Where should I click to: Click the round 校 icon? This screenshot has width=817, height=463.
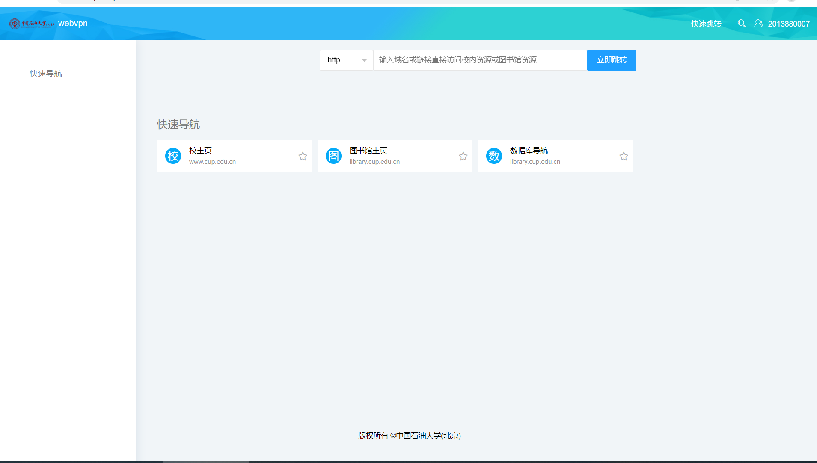point(173,156)
